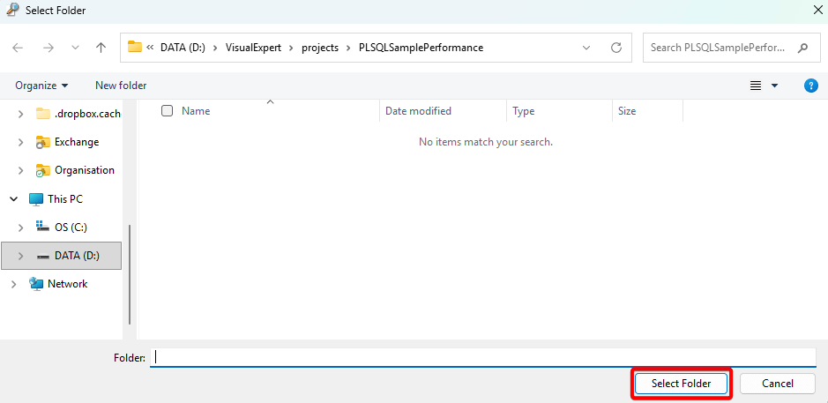828x403 pixels.
Task: Open the Organize menu
Action: tap(41, 85)
